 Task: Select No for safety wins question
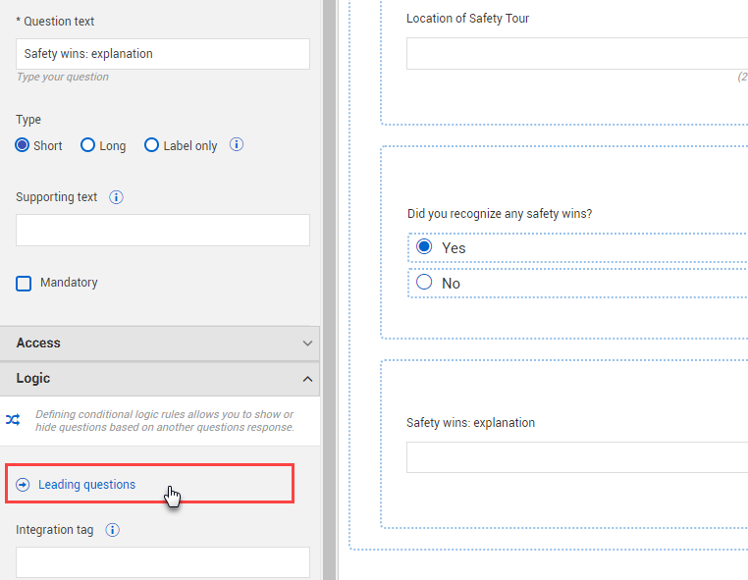[x=425, y=283]
